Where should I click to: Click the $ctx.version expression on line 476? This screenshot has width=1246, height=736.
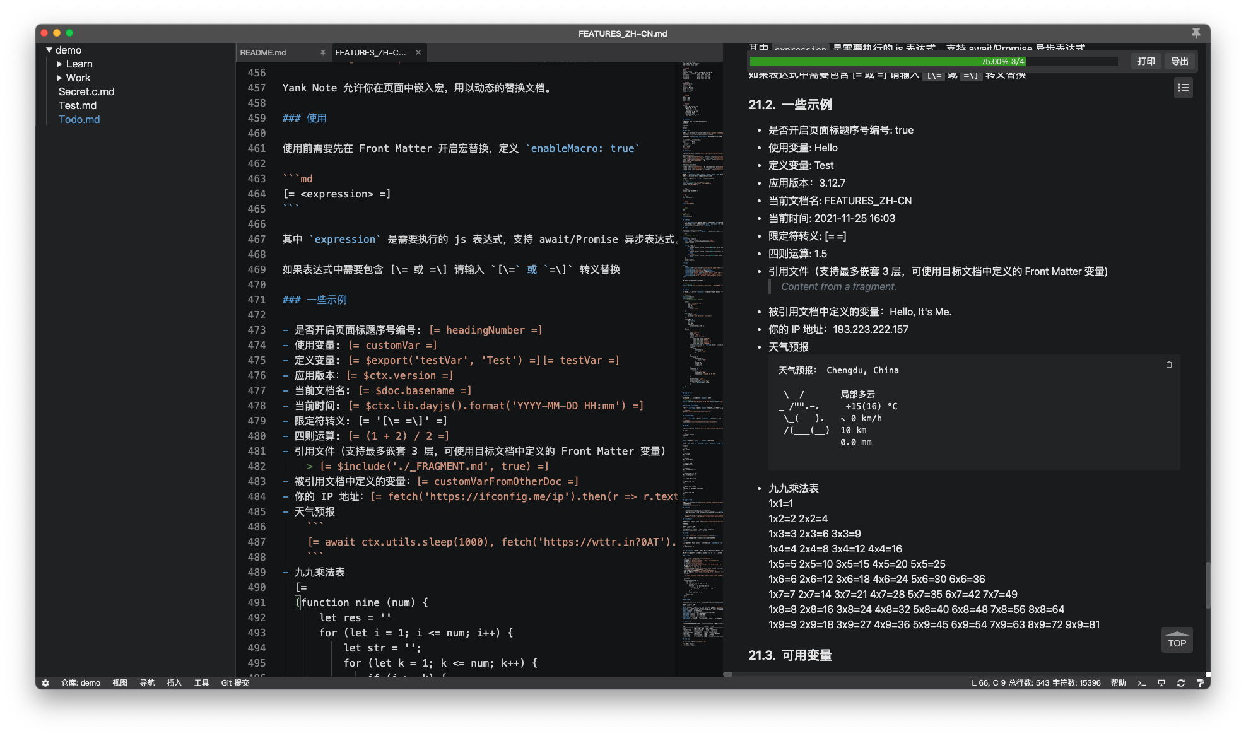[399, 375]
